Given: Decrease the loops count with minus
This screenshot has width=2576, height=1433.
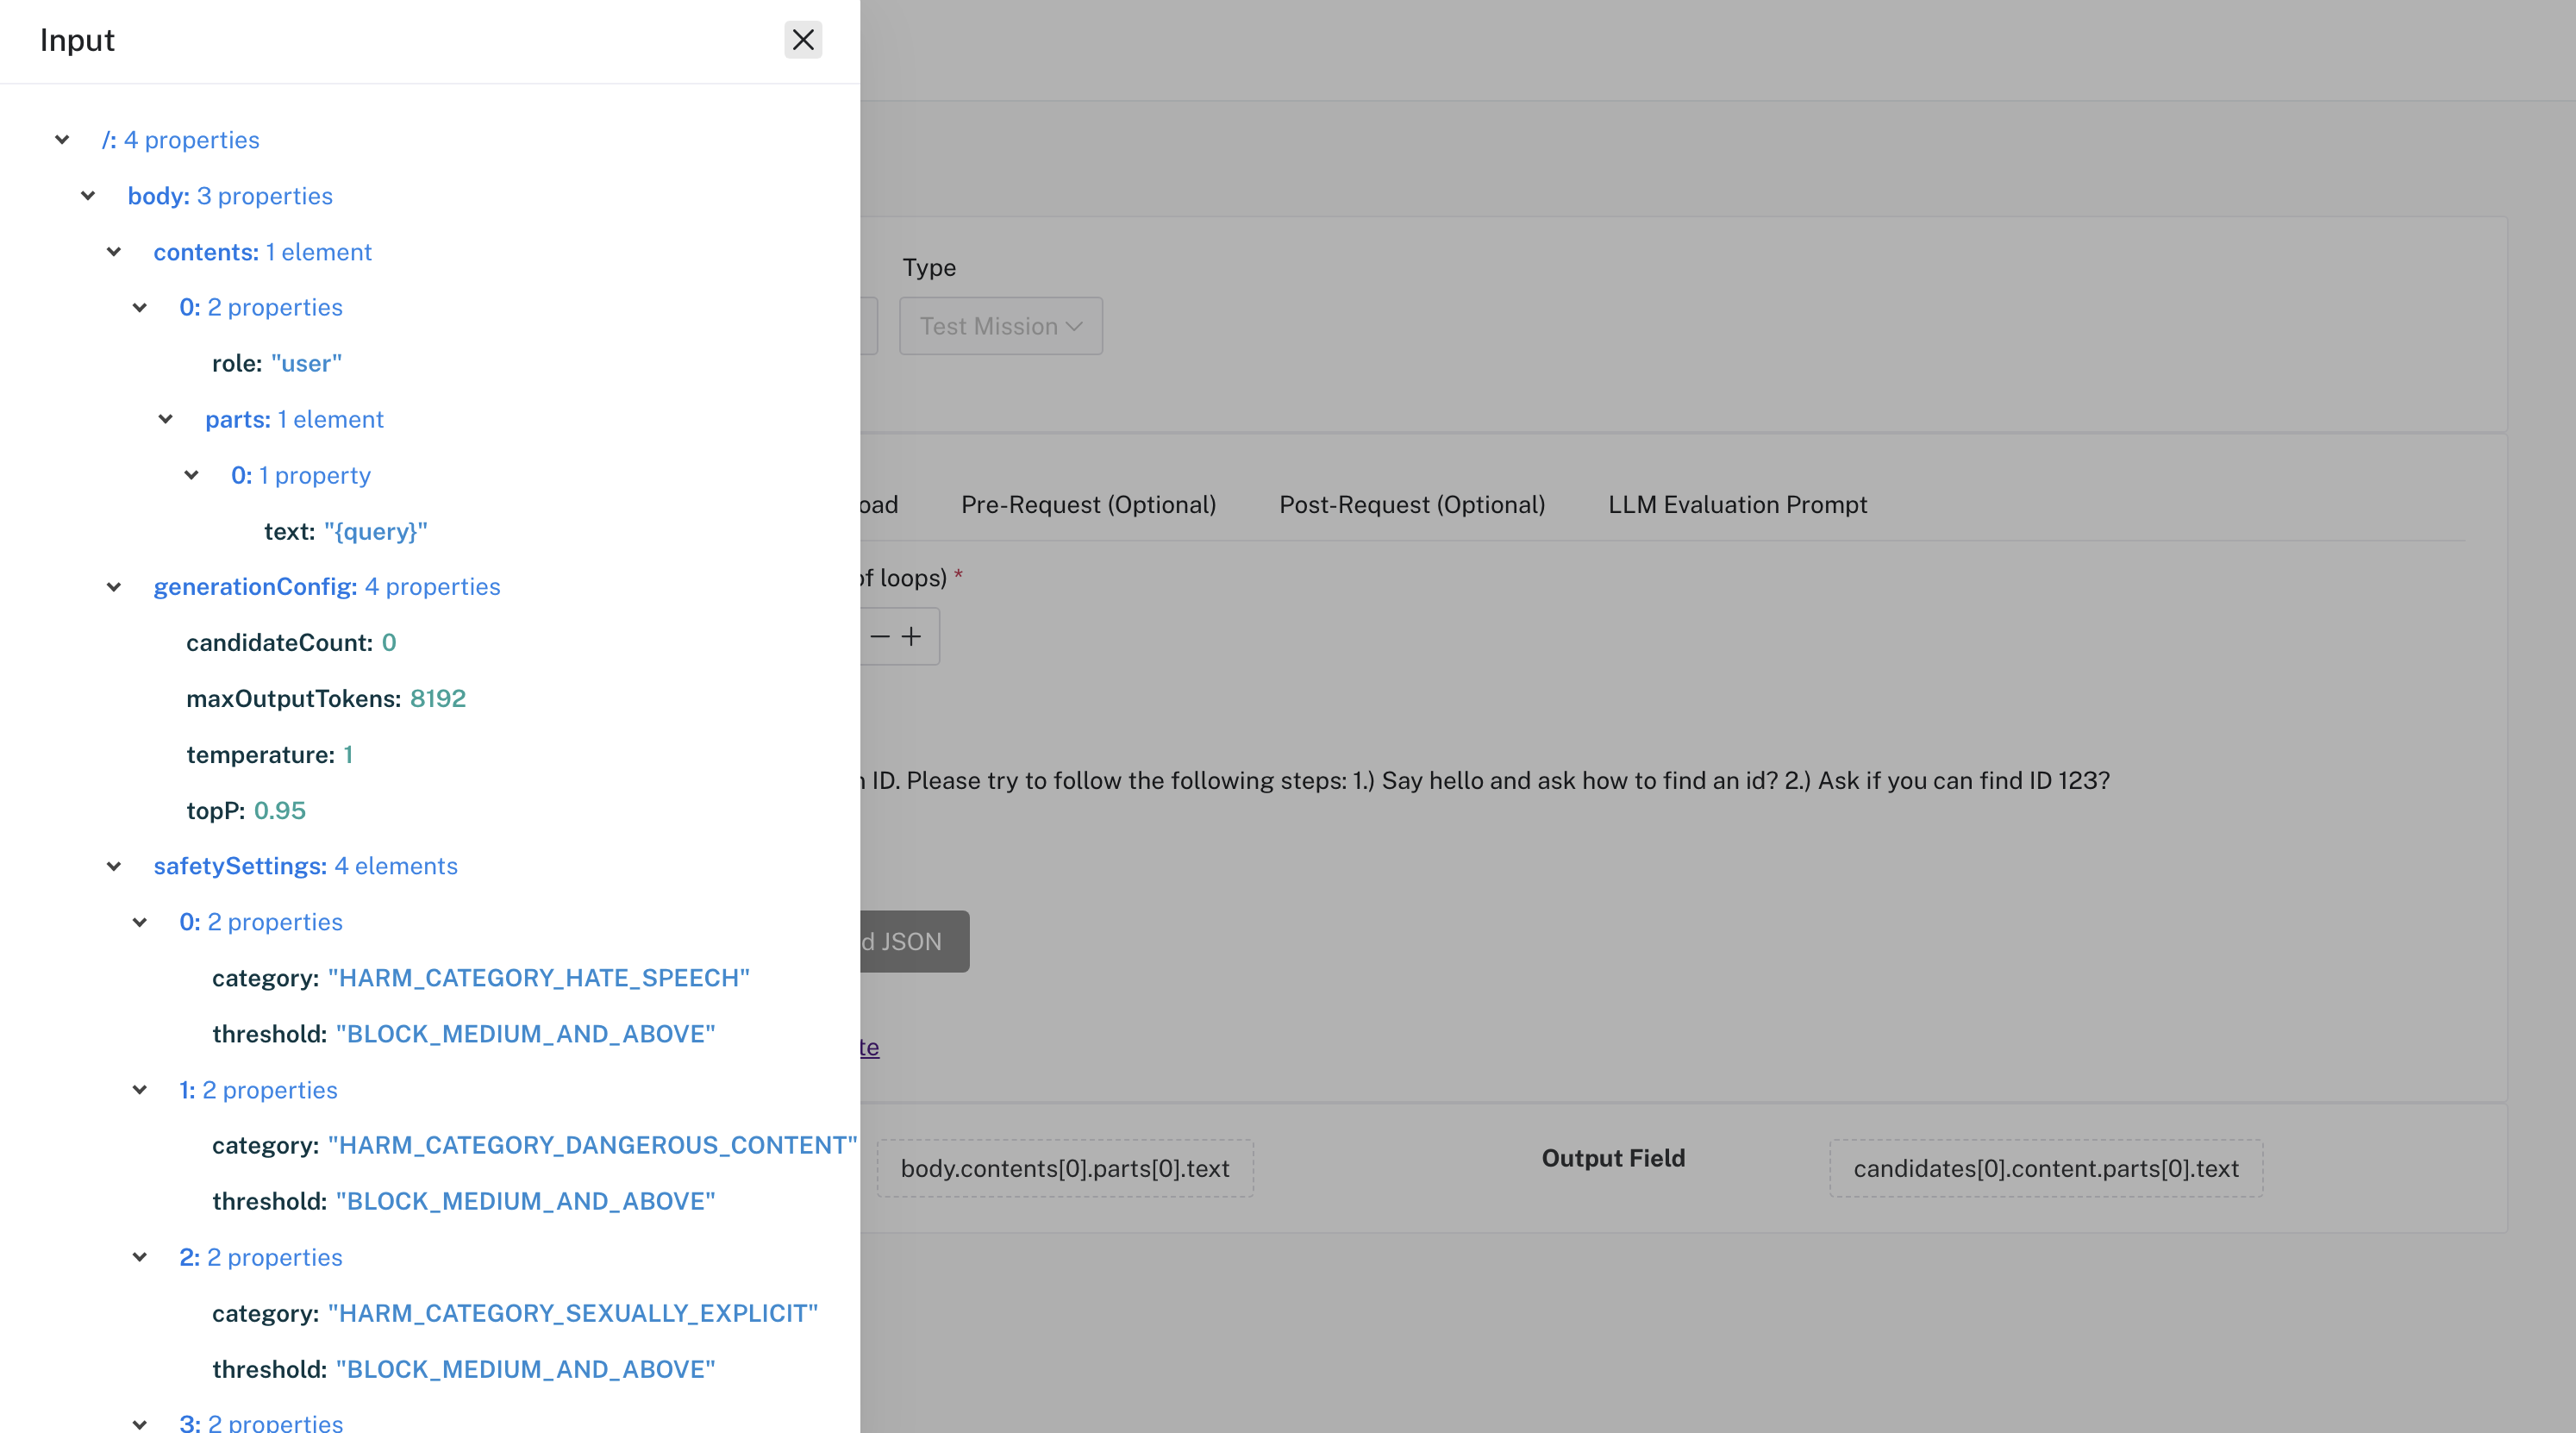Looking at the screenshot, I should tap(880, 637).
